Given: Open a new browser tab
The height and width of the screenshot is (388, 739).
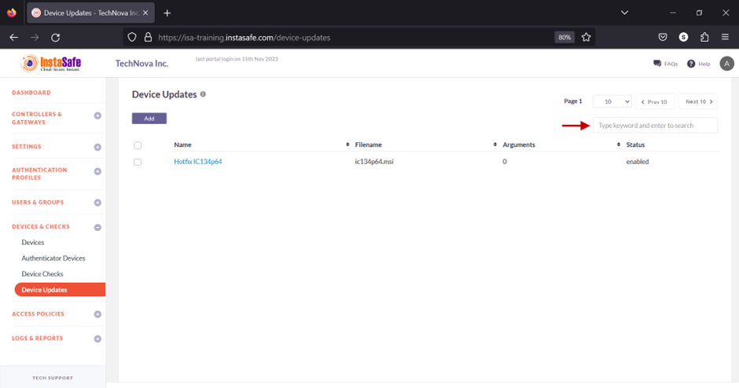Looking at the screenshot, I should (x=167, y=13).
